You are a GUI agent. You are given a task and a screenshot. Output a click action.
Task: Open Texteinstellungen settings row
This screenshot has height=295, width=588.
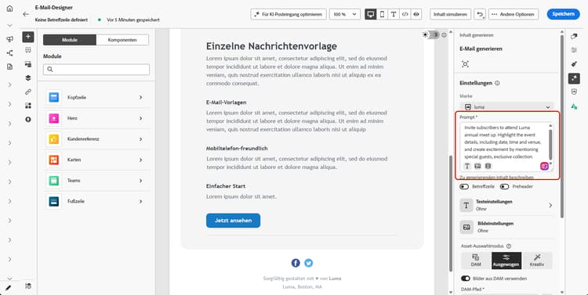click(x=506, y=205)
